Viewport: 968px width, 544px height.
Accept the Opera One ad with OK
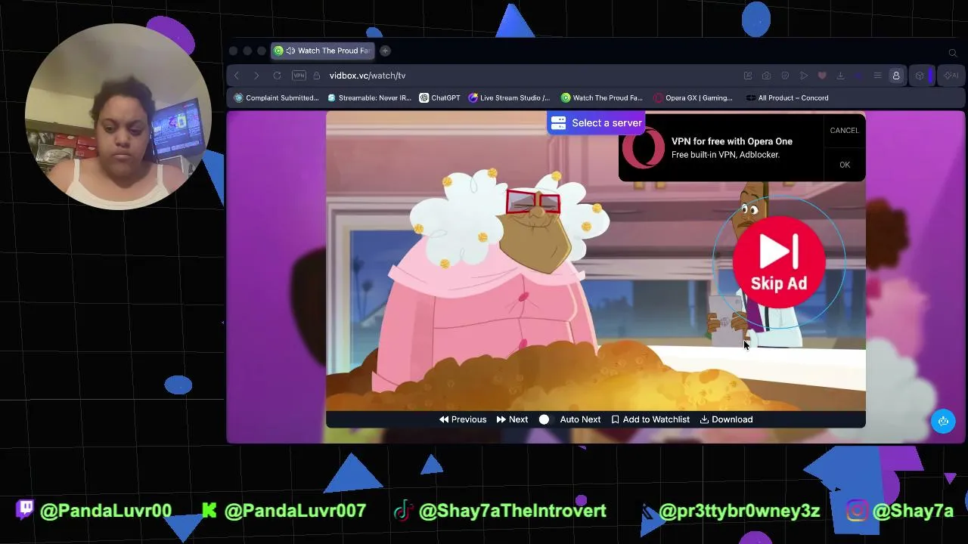845,165
